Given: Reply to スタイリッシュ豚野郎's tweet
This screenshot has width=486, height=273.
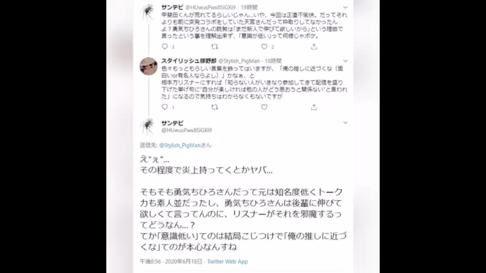Looking at the screenshot, I should pos(165,107).
